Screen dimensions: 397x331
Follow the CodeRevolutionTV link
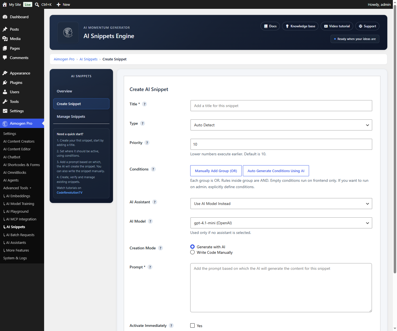pos(69,193)
